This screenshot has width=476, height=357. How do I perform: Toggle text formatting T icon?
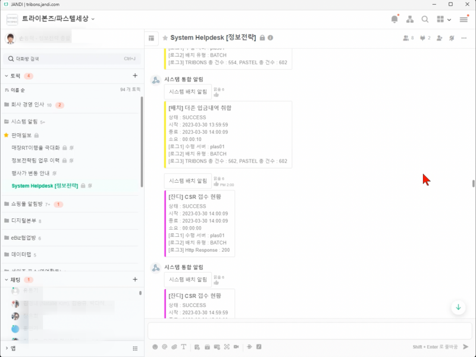(x=183, y=346)
